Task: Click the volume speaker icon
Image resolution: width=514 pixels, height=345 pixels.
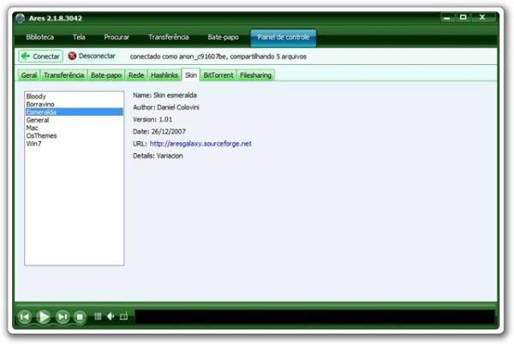Action: pyautogui.click(x=111, y=317)
